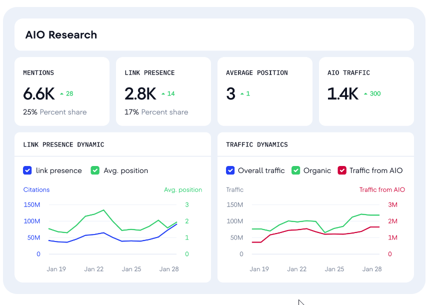Click the 1.4K AIO traffic value

[342, 93]
